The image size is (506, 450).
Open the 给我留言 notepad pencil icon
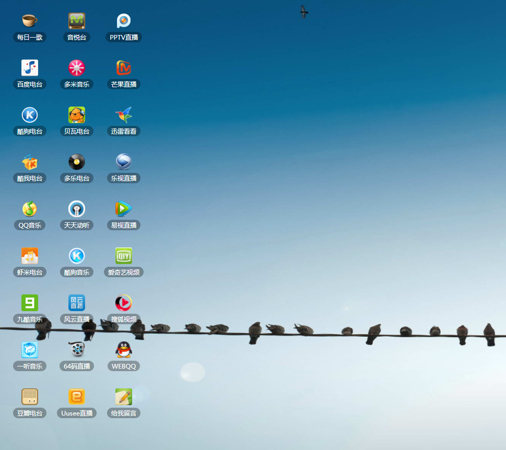click(x=124, y=396)
